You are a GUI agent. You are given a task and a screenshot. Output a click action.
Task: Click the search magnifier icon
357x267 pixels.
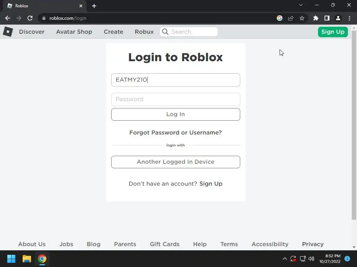165,32
